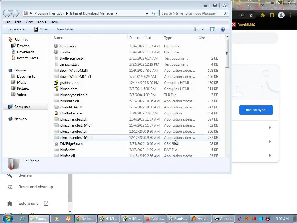Click the Explorer forward navigation arrow

pos(15,13)
